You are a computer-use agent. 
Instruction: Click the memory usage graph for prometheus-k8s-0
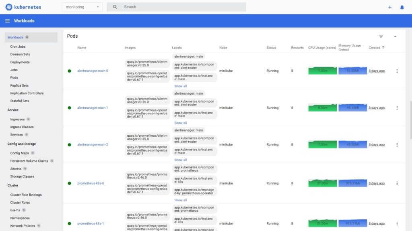pyautogui.click(x=352, y=183)
